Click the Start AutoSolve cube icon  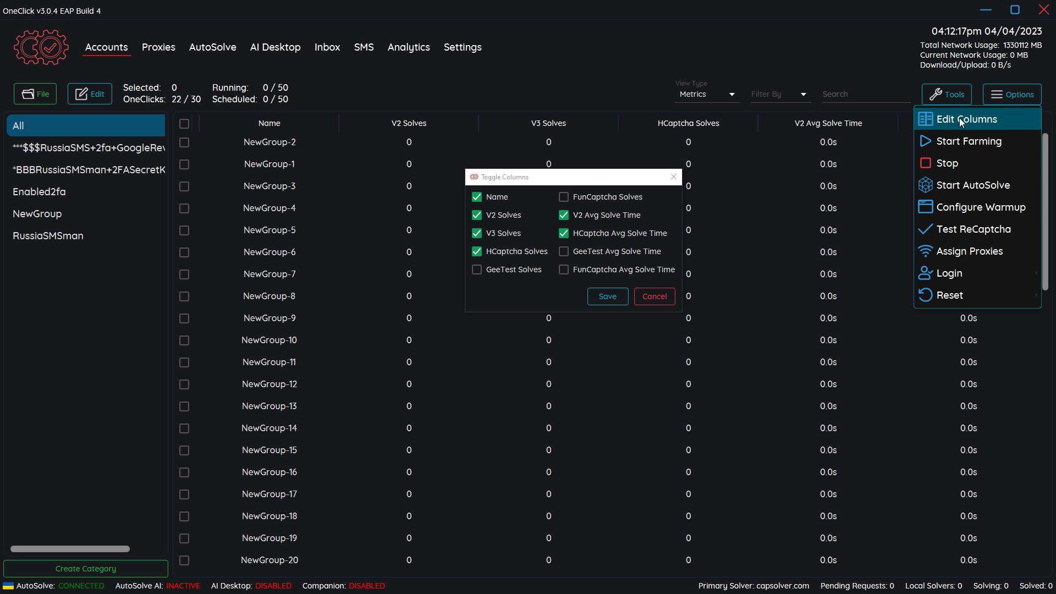tap(926, 185)
